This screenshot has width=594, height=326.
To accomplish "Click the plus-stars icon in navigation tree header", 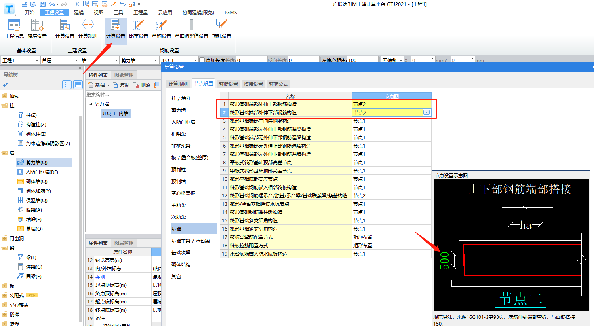I will (6, 85).
